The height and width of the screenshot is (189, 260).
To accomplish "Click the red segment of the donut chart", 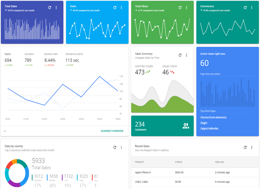I will coord(9,165).
